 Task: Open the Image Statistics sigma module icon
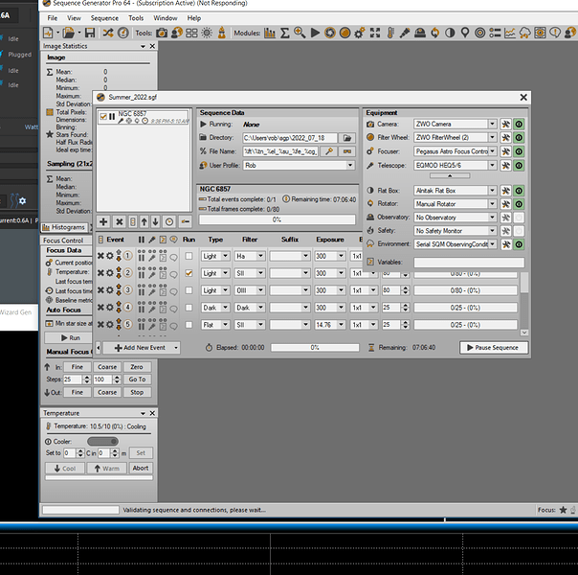(x=284, y=33)
